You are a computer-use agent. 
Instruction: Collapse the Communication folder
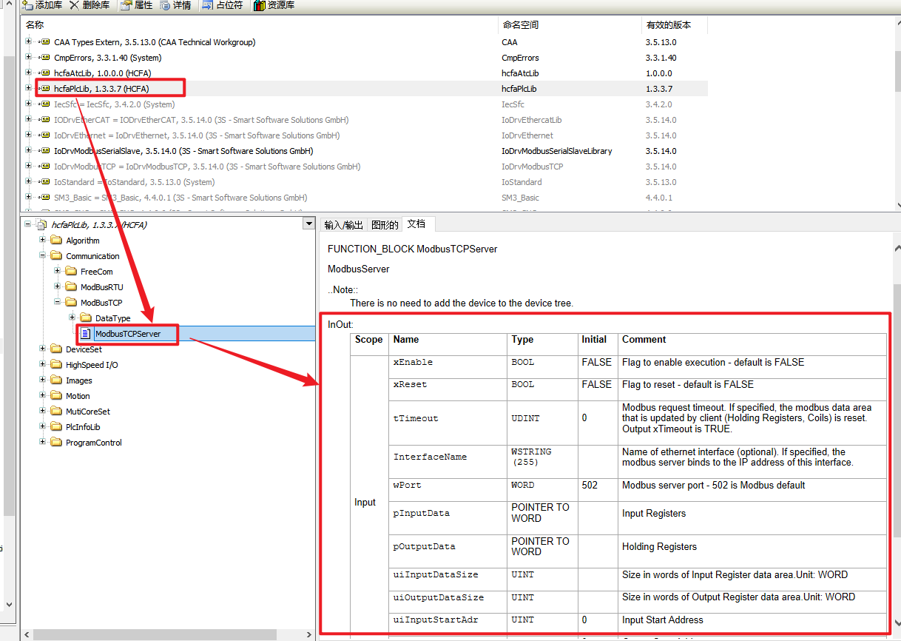43,256
